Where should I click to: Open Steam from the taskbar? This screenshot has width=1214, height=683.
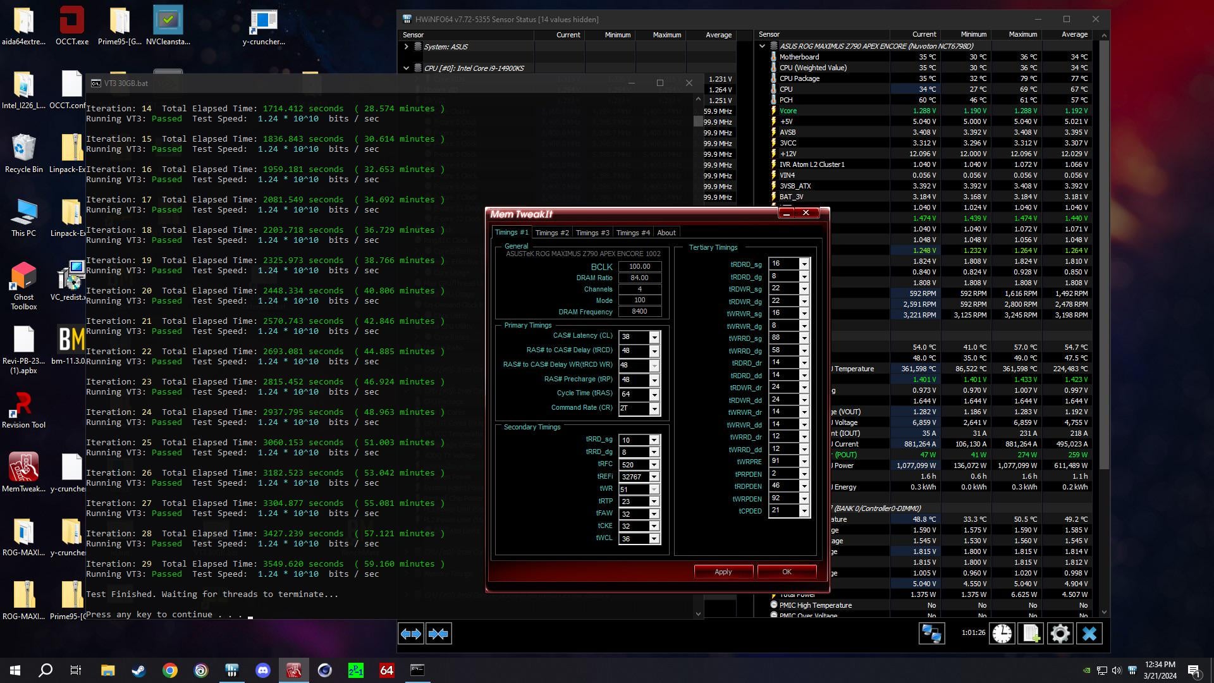138,670
